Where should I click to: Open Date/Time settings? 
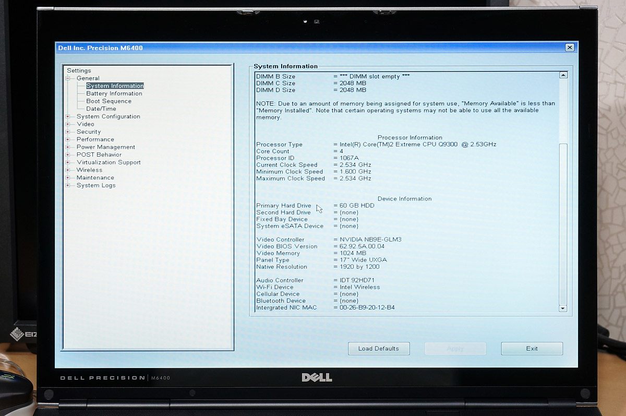click(101, 109)
